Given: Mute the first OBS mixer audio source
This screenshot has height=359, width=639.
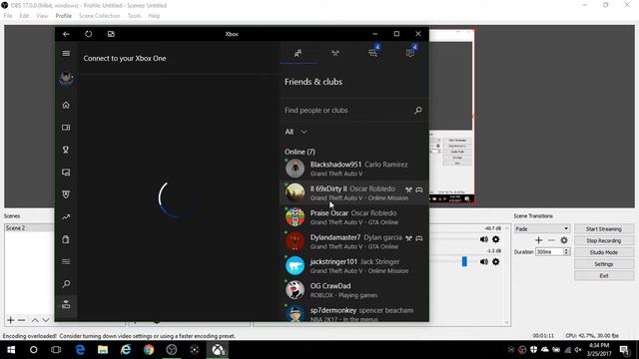Looking at the screenshot, I should point(483,239).
